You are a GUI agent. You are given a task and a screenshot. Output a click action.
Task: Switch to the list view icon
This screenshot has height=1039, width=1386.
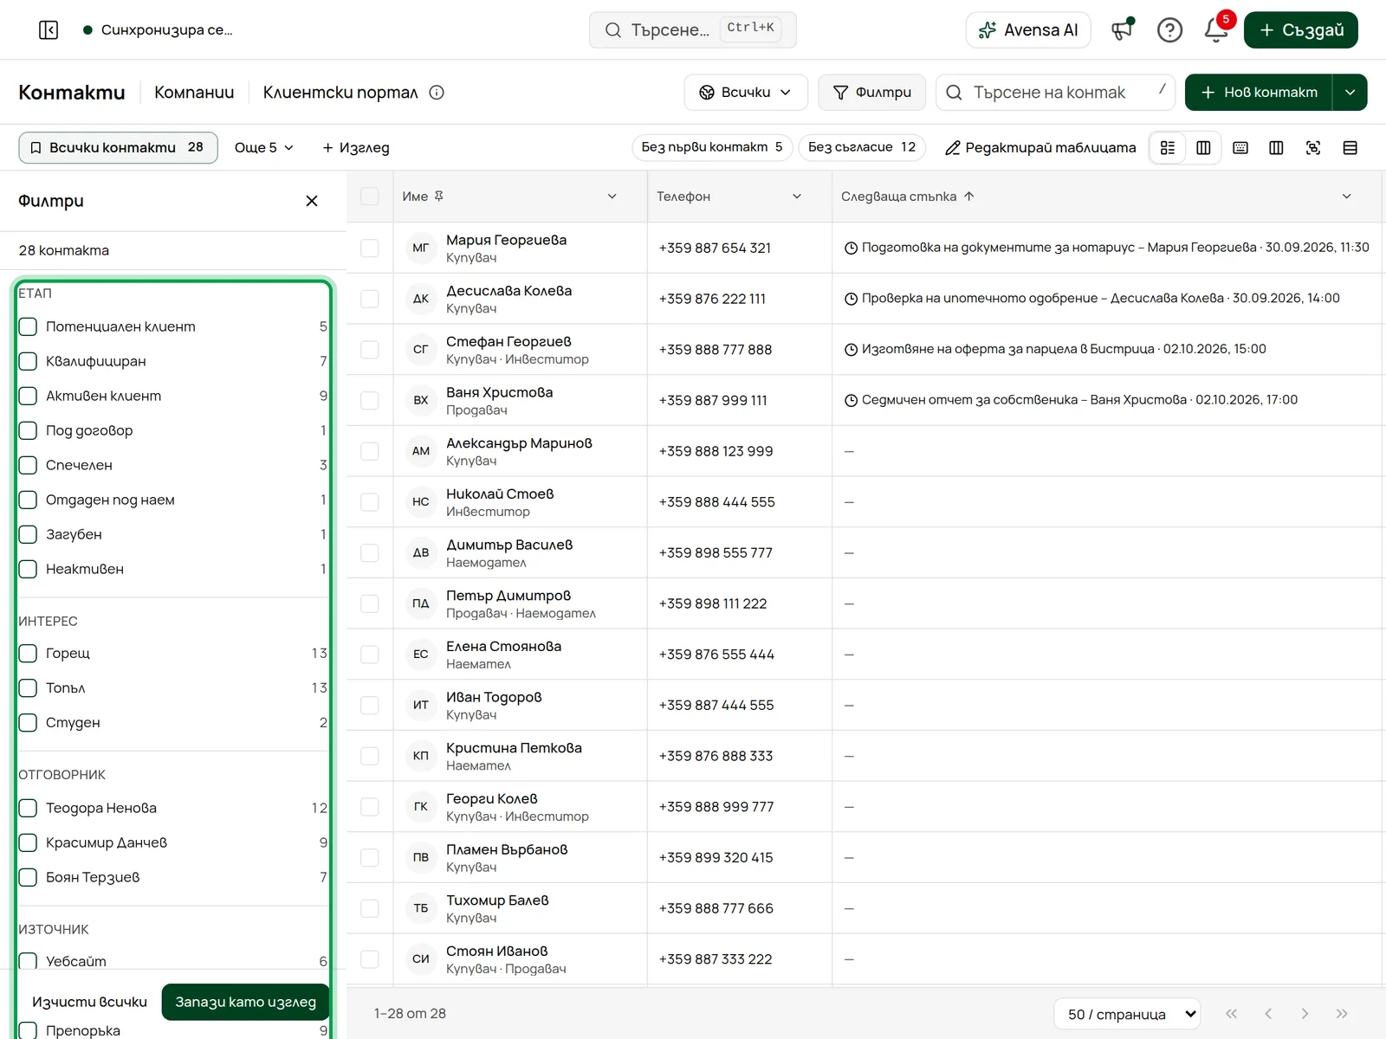pyautogui.click(x=1168, y=148)
